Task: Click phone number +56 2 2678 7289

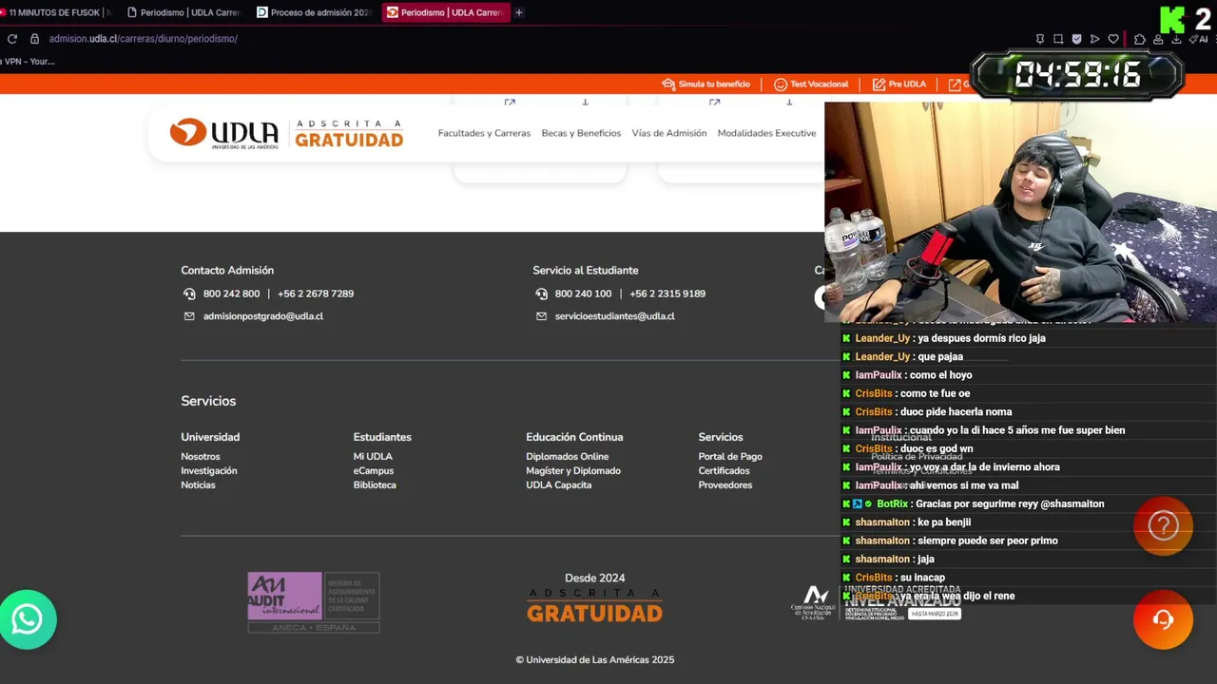Action: tap(316, 294)
